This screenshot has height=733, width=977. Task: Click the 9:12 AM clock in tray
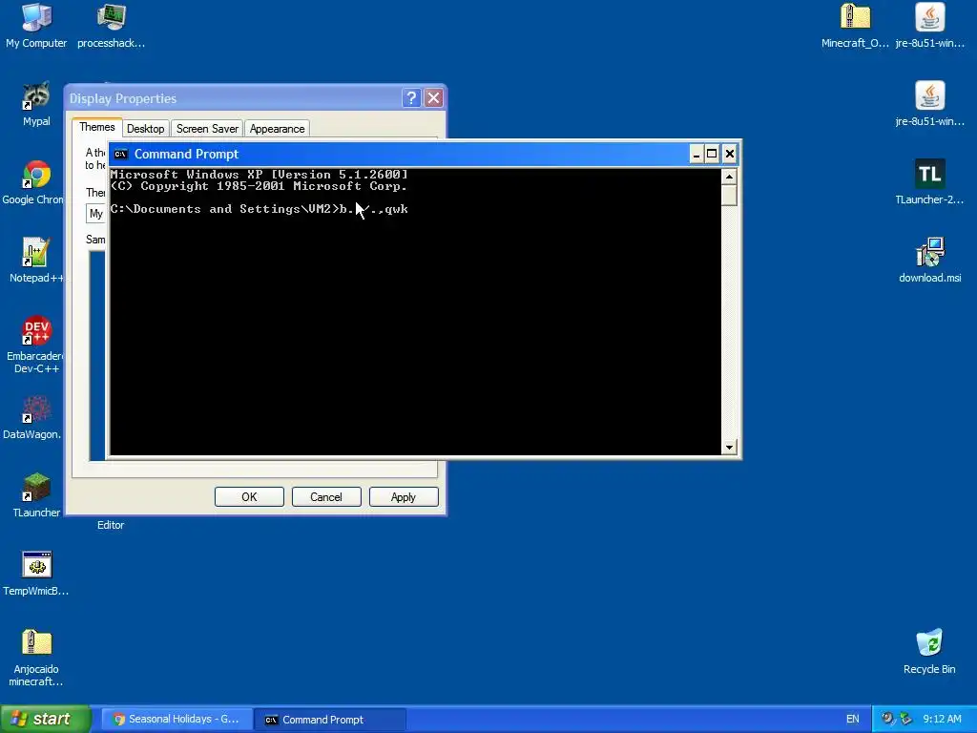point(942,719)
